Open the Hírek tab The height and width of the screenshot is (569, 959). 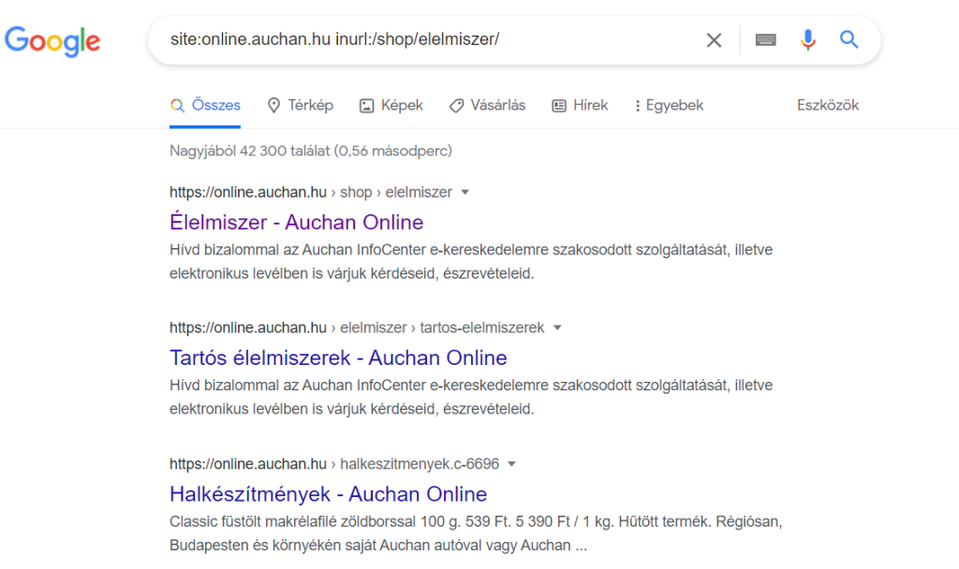[580, 106]
